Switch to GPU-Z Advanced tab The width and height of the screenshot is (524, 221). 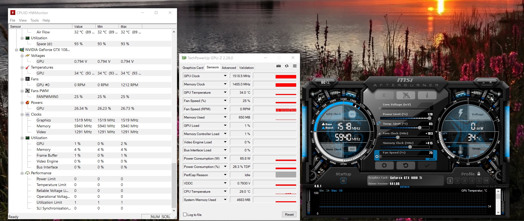click(229, 68)
